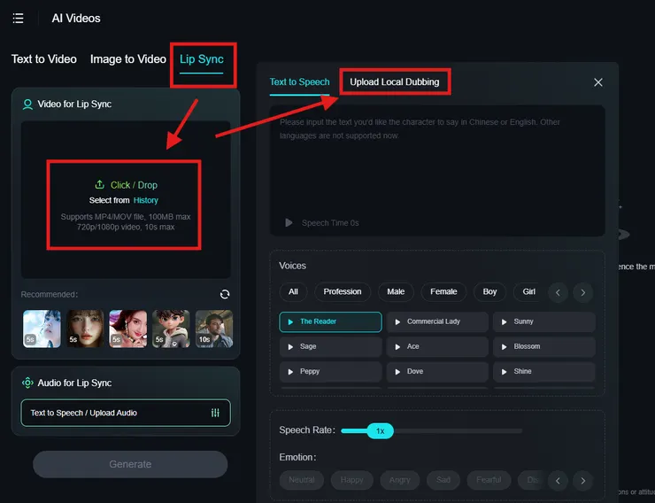This screenshot has height=503, width=655.
Task: Choose the second recommended thumbnail, dark-haired woman's face
Action: point(85,329)
